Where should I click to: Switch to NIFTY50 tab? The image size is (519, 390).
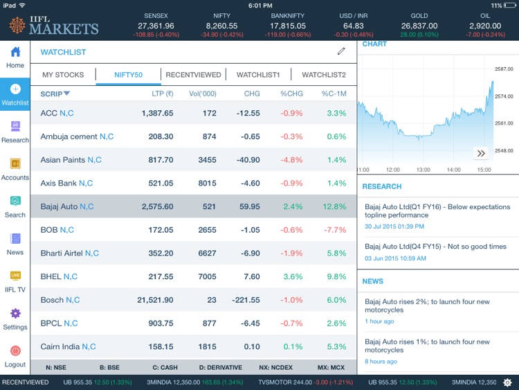tap(129, 75)
